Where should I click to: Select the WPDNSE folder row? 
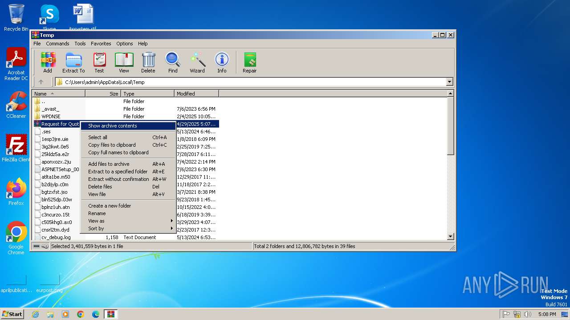pos(126,116)
